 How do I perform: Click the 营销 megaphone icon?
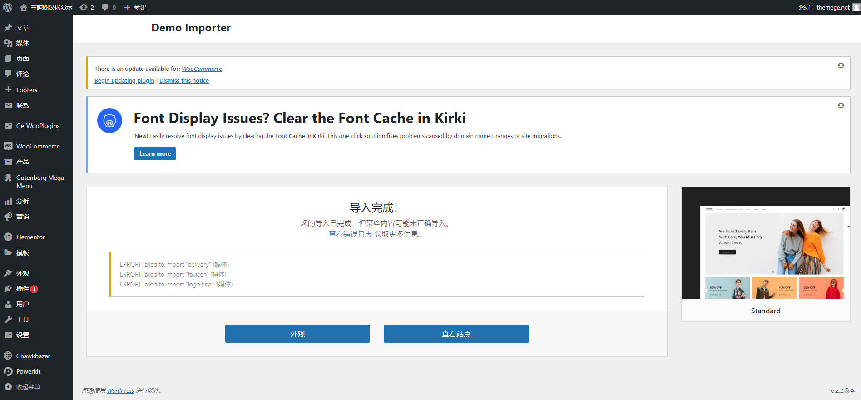click(8, 217)
